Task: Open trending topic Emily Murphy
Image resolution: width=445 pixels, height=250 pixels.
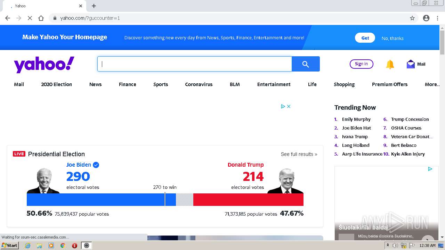Action: click(356, 119)
